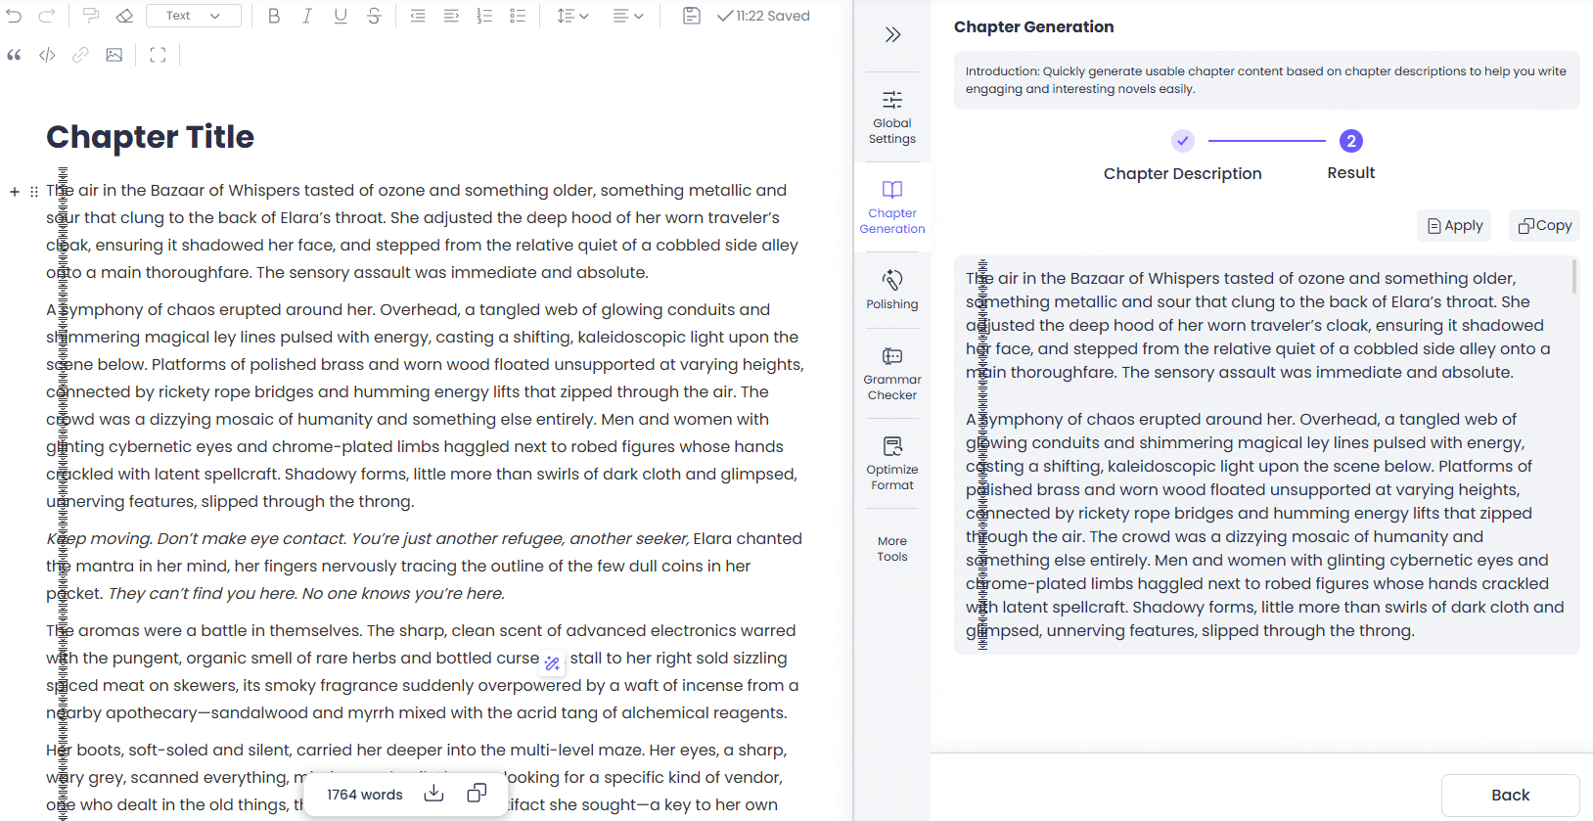The height and width of the screenshot is (821, 1593).
Task: Download the document from the word count bar
Action: (433, 794)
